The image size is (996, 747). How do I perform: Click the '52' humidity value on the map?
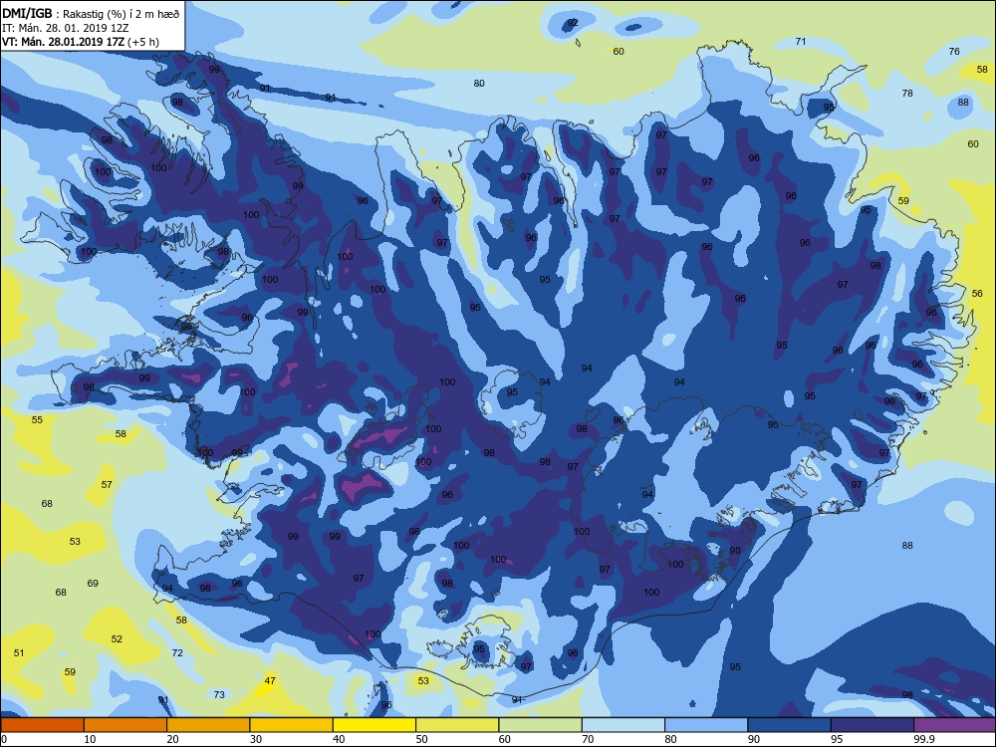click(117, 639)
